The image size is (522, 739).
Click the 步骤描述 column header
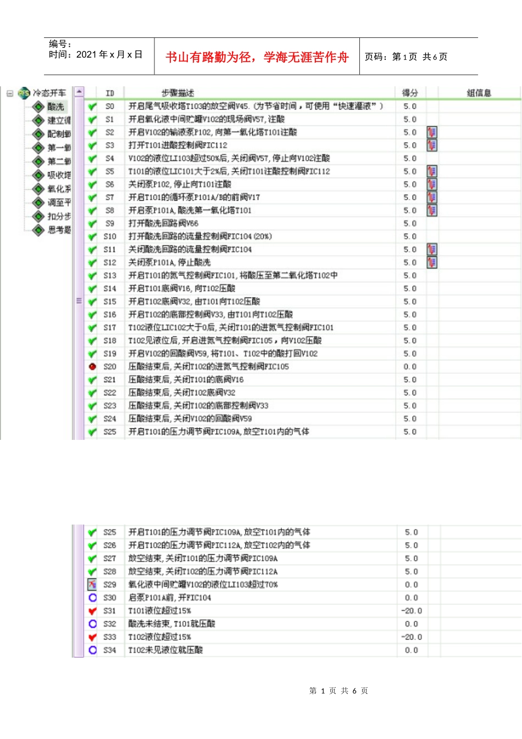coord(178,93)
